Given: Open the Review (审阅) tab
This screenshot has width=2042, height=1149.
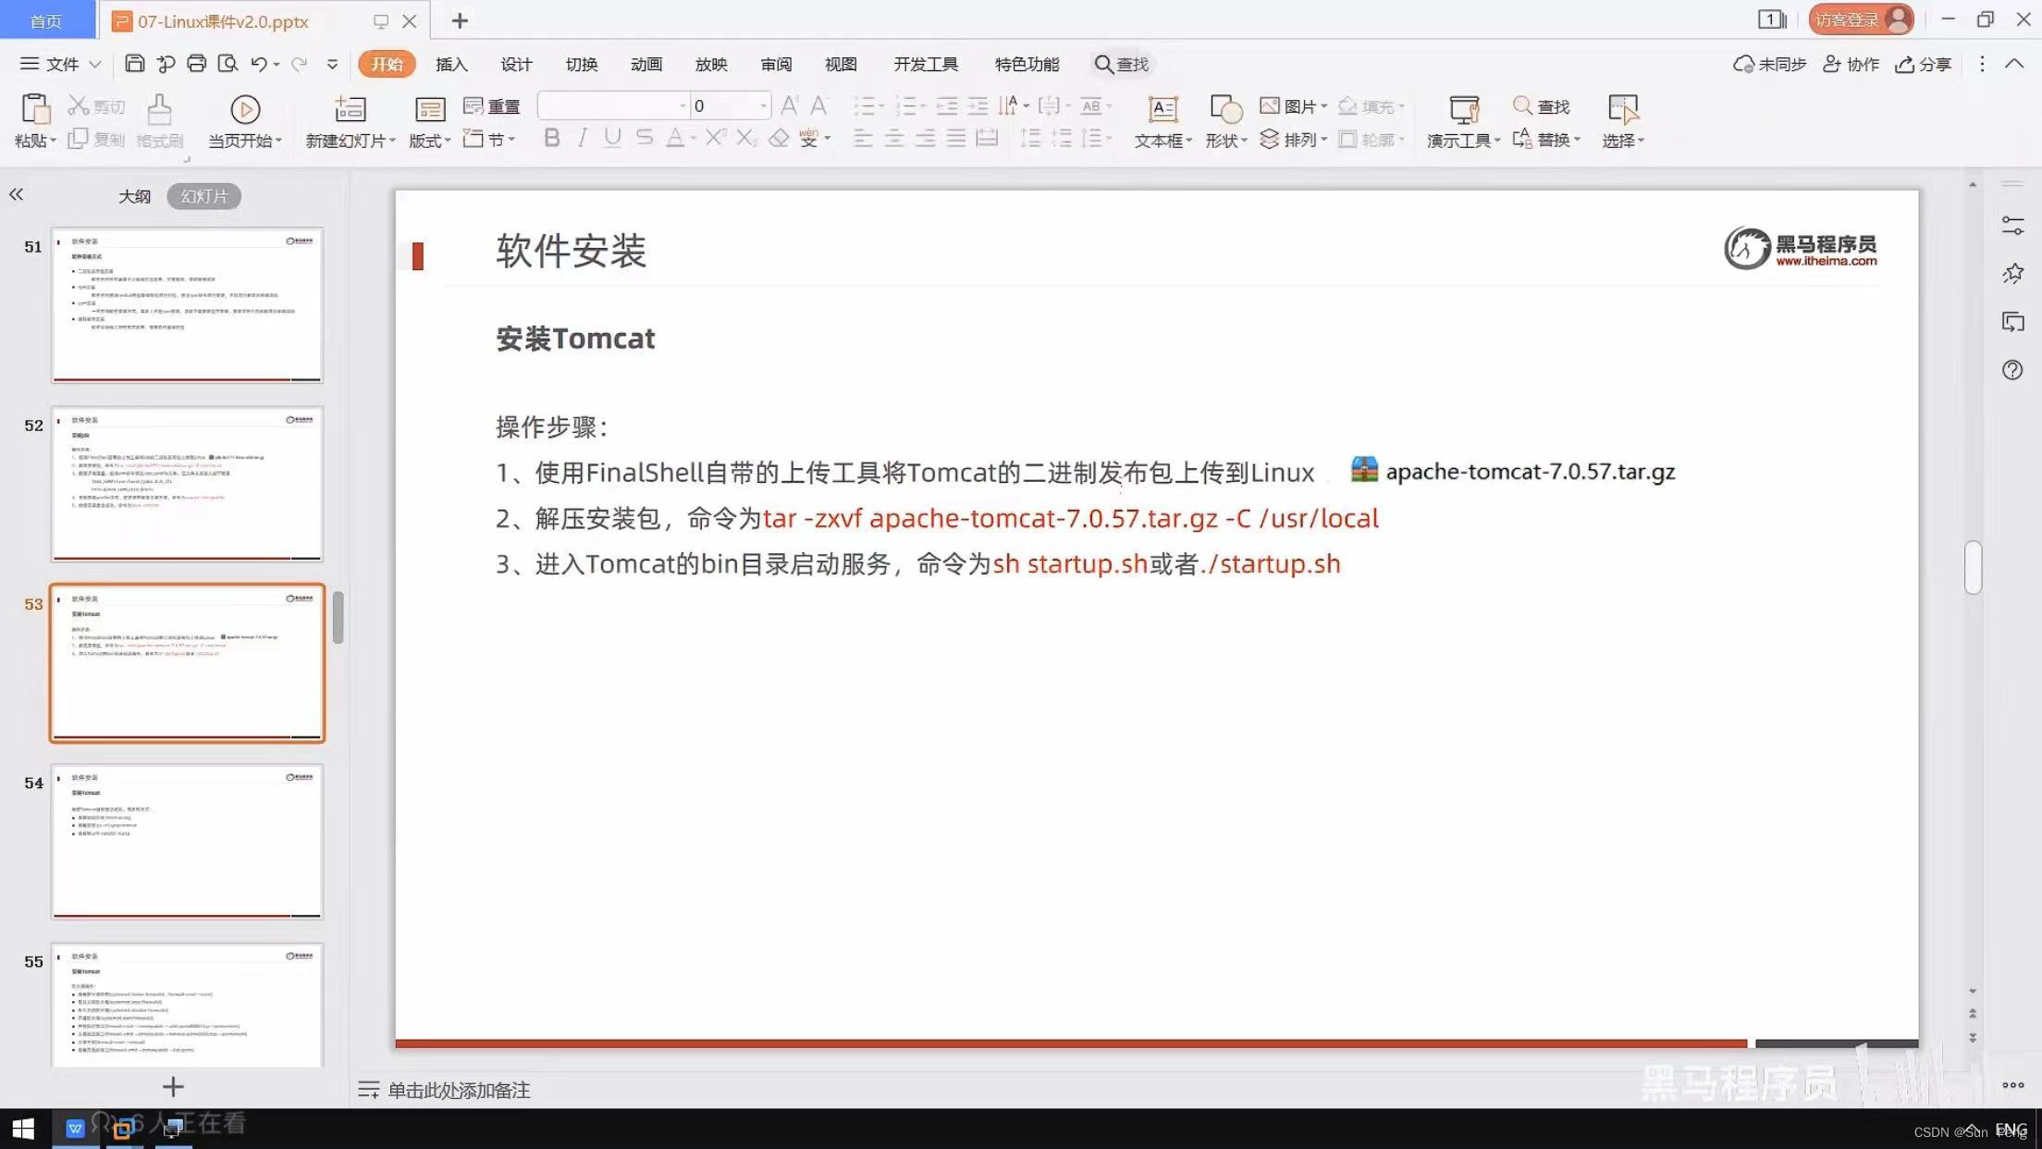Looking at the screenshot, I should 776,64.
